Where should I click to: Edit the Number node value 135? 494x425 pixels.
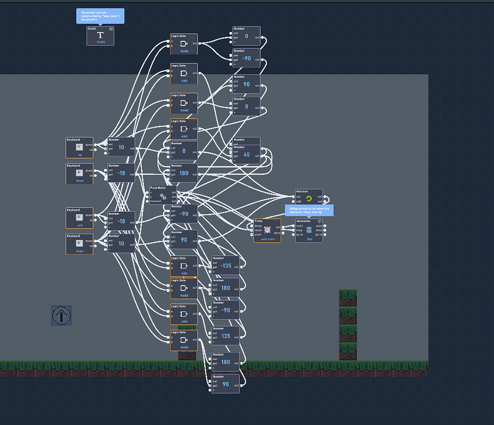tap(226, 336)
